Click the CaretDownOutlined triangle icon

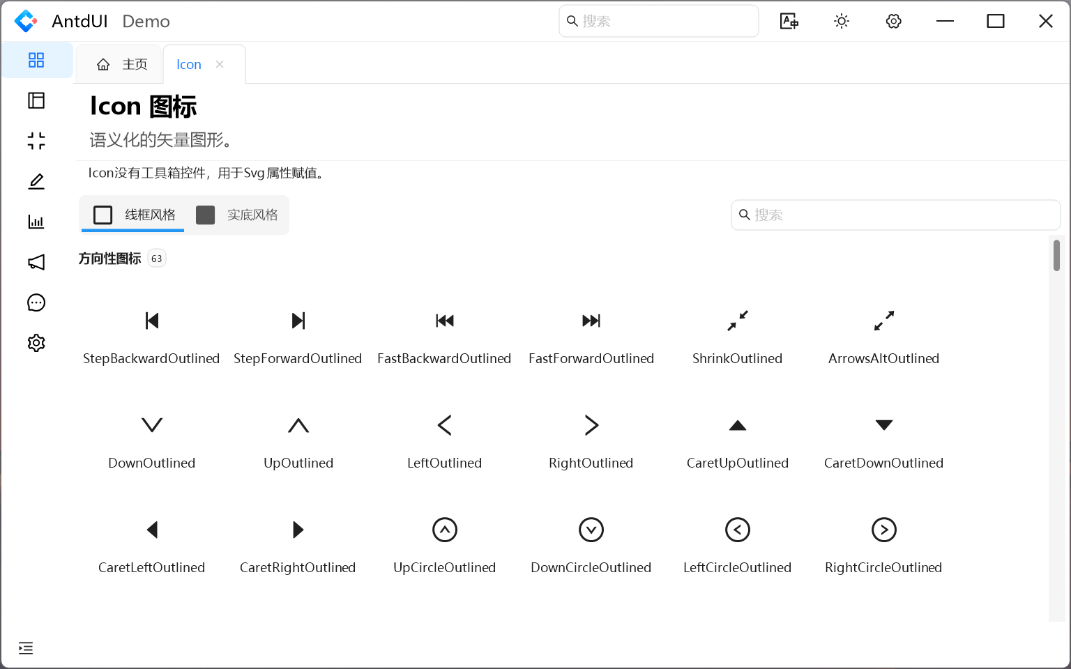point(883,425)
